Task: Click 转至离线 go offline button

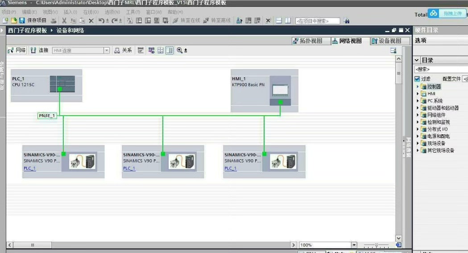Action: tap(217, 21)
